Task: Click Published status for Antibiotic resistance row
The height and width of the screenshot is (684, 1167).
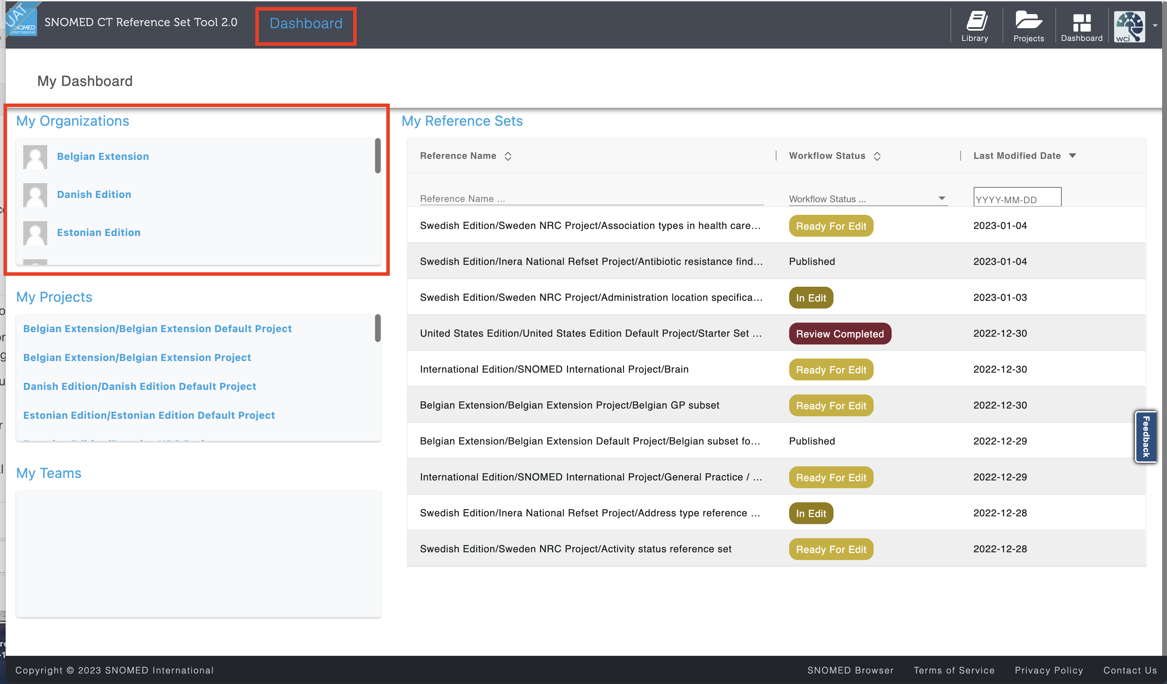Action: (x=812, y=262)
